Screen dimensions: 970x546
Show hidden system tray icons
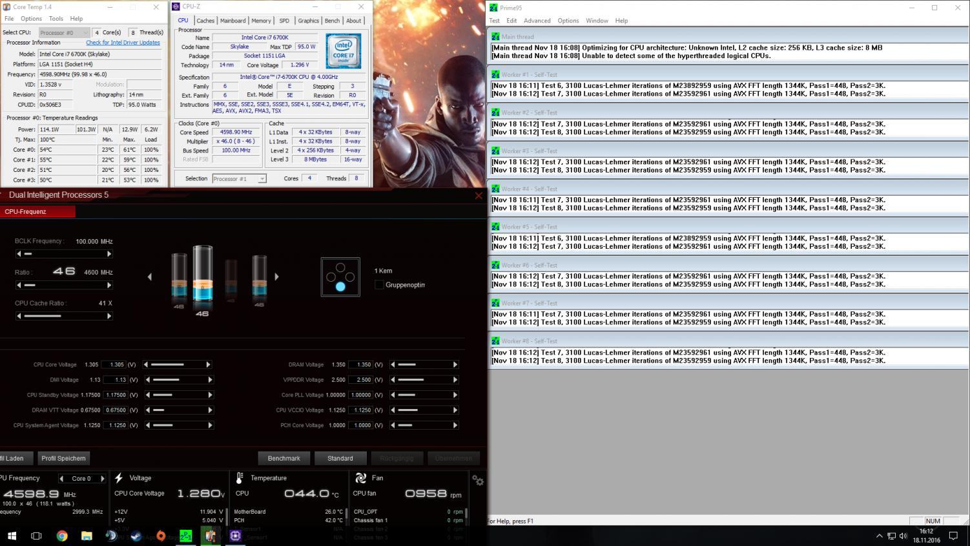[x=879, y=536]
